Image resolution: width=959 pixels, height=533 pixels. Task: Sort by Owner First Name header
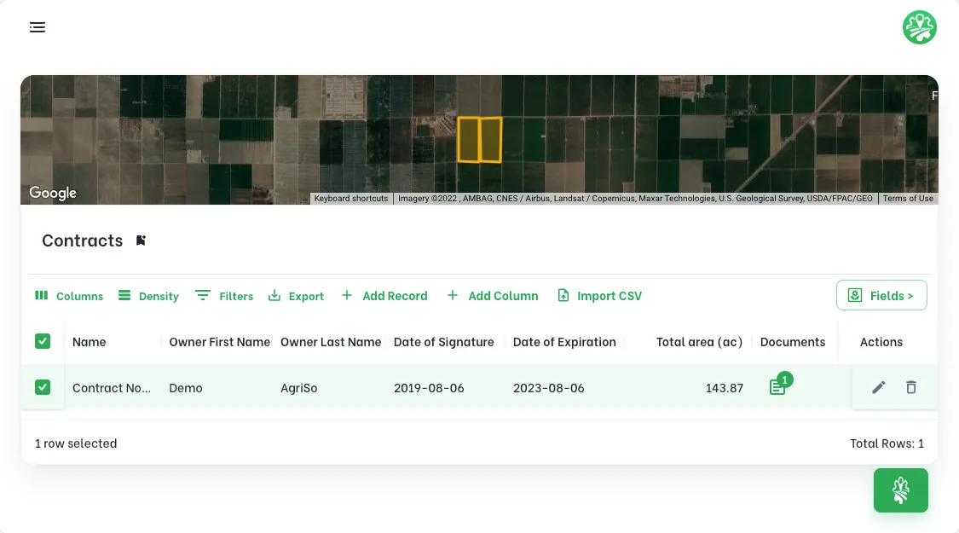coord(220,342)
